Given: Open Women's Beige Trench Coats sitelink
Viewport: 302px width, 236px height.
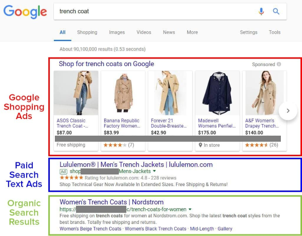Looking at the screenshot, I should (90, 228).
